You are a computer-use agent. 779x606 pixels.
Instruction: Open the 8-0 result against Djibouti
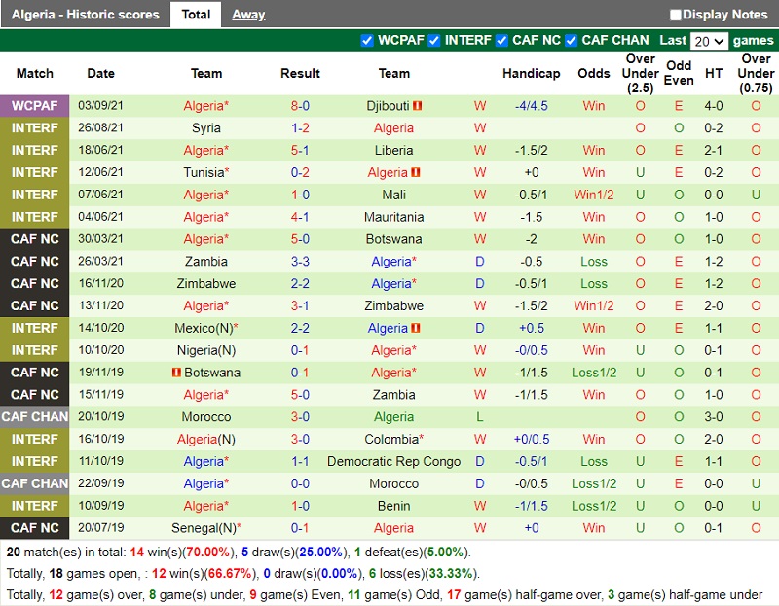click(x=300, y=106)
